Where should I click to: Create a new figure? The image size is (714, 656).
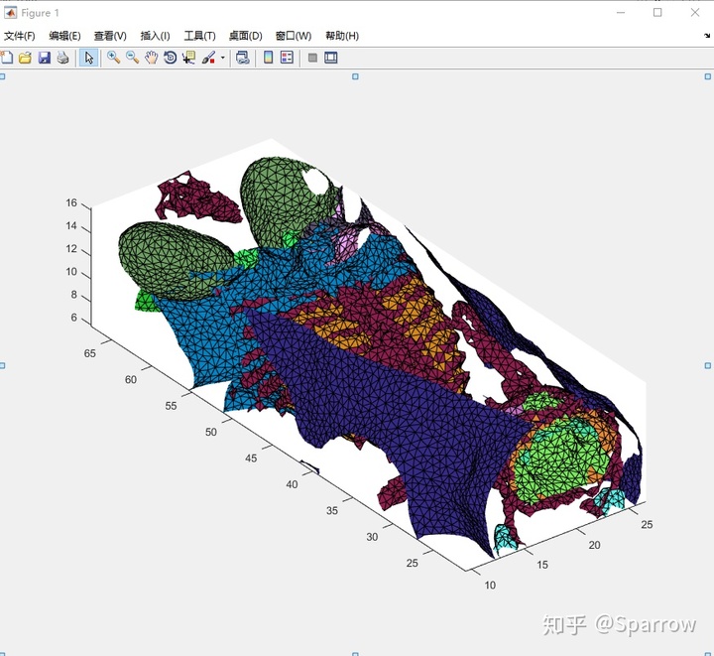coord(6,58)
